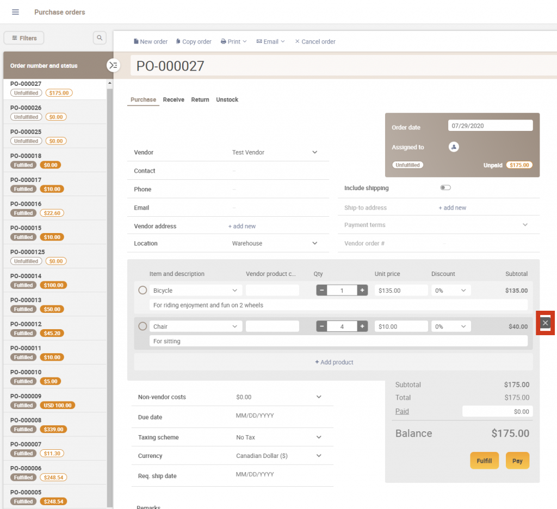Screen dimensions: 557x509
Task: Collapse the order list panel arrow
Action: click(x=113, y=65)
